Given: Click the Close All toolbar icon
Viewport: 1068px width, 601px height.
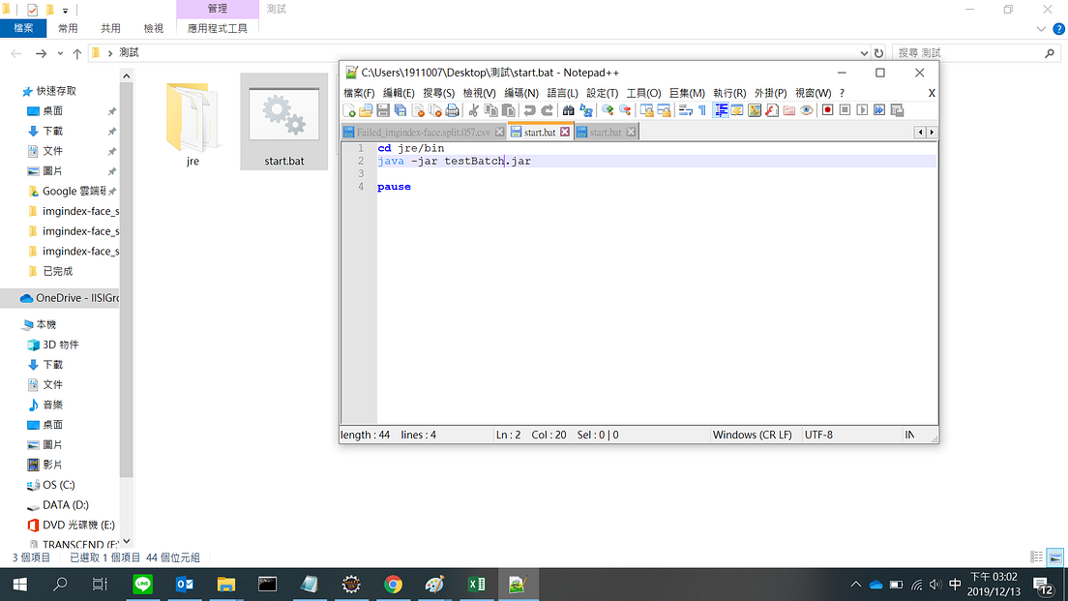Looking at the screenshot, I should [435, 110].
